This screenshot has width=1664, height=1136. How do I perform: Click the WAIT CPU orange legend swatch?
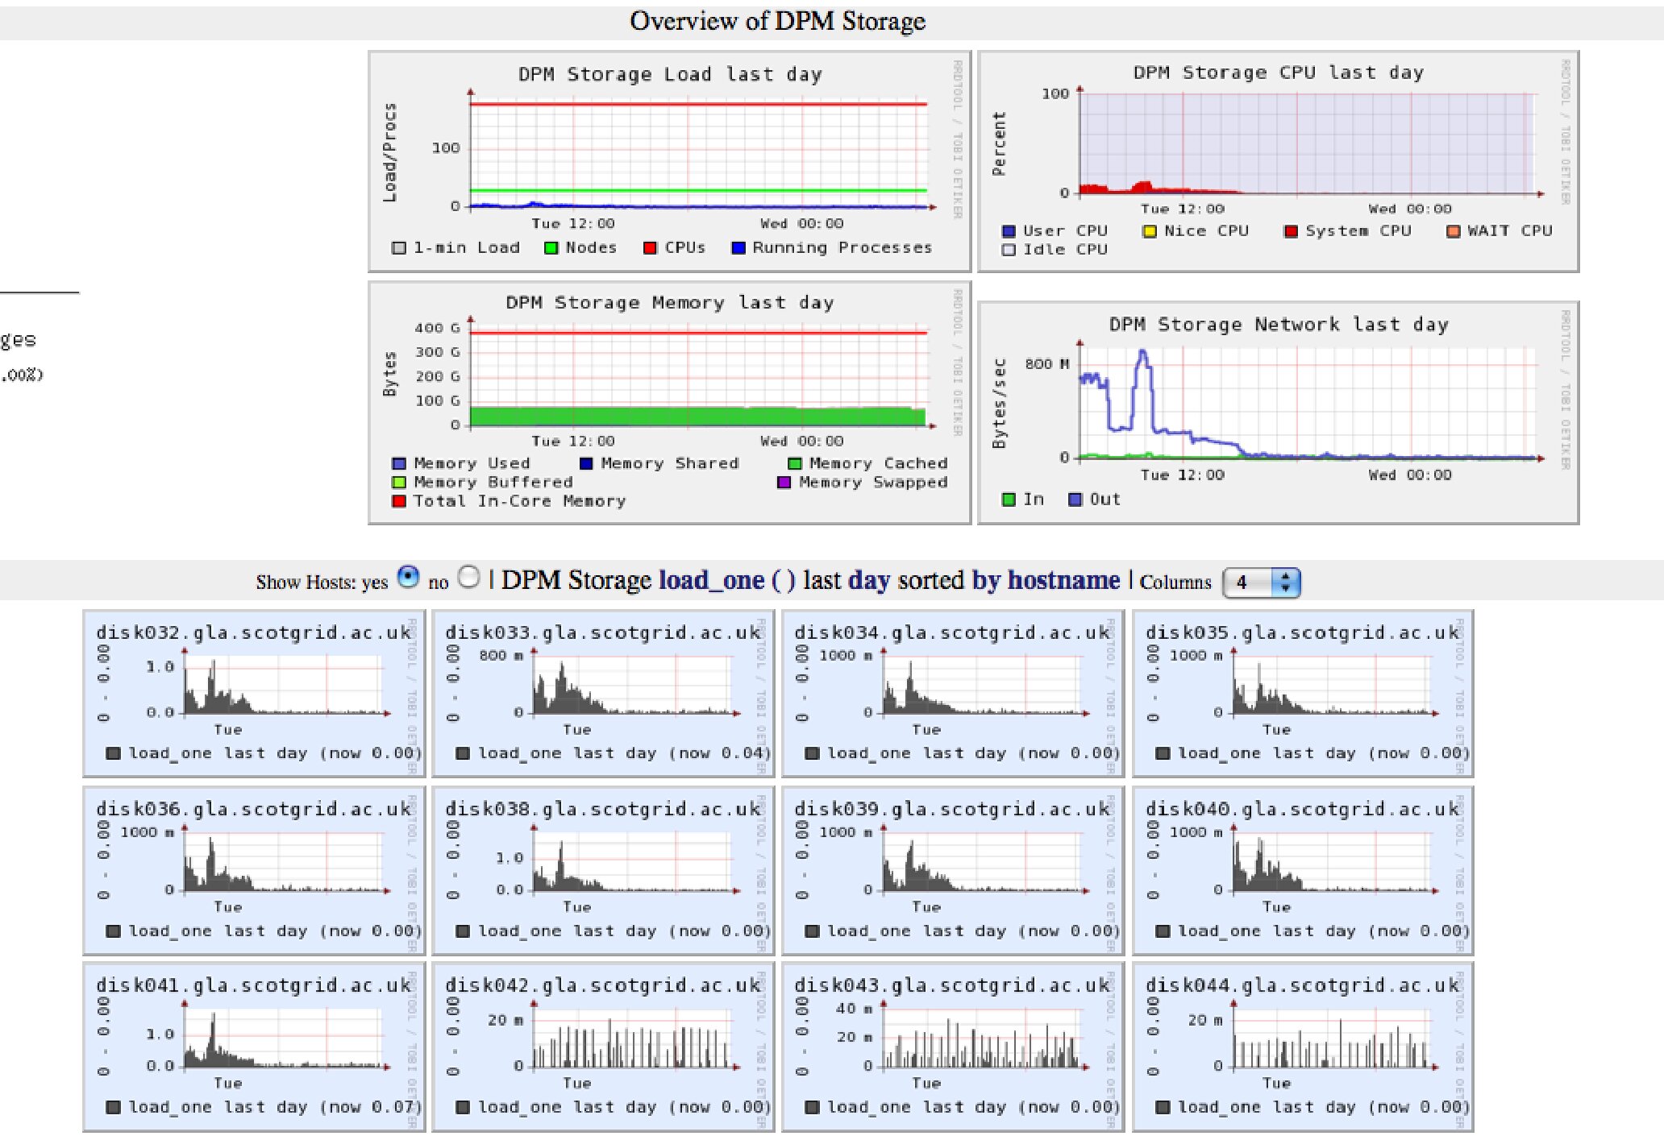[x=1454, y=231]
